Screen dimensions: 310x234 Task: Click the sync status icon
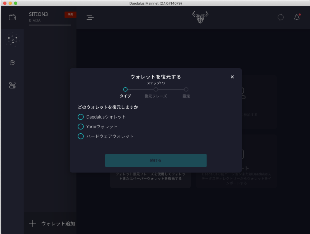tap(281, 17)
